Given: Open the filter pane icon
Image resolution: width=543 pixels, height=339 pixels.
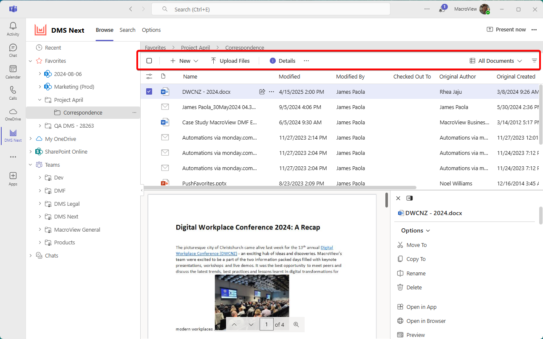Looking at the screenshot, I should (535, 61).
